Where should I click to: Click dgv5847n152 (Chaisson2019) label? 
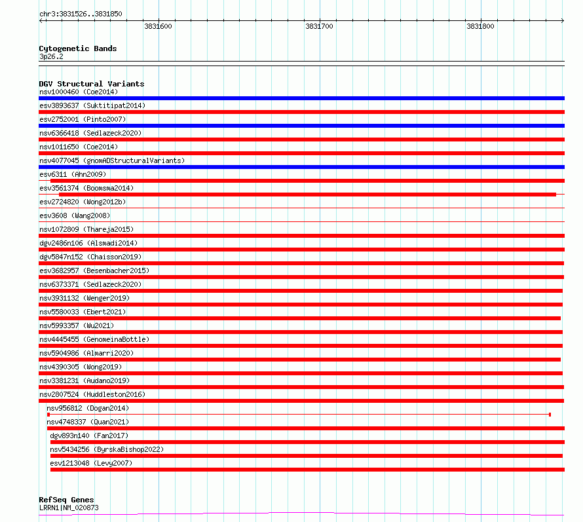[90, 257]
